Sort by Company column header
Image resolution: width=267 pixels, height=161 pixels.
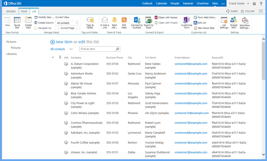click(x=76, y=58)
